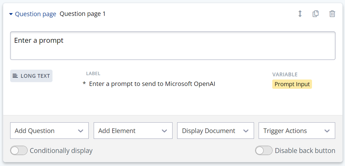Click the LABEL heading
345x166 pixels.
click(93, 74)
